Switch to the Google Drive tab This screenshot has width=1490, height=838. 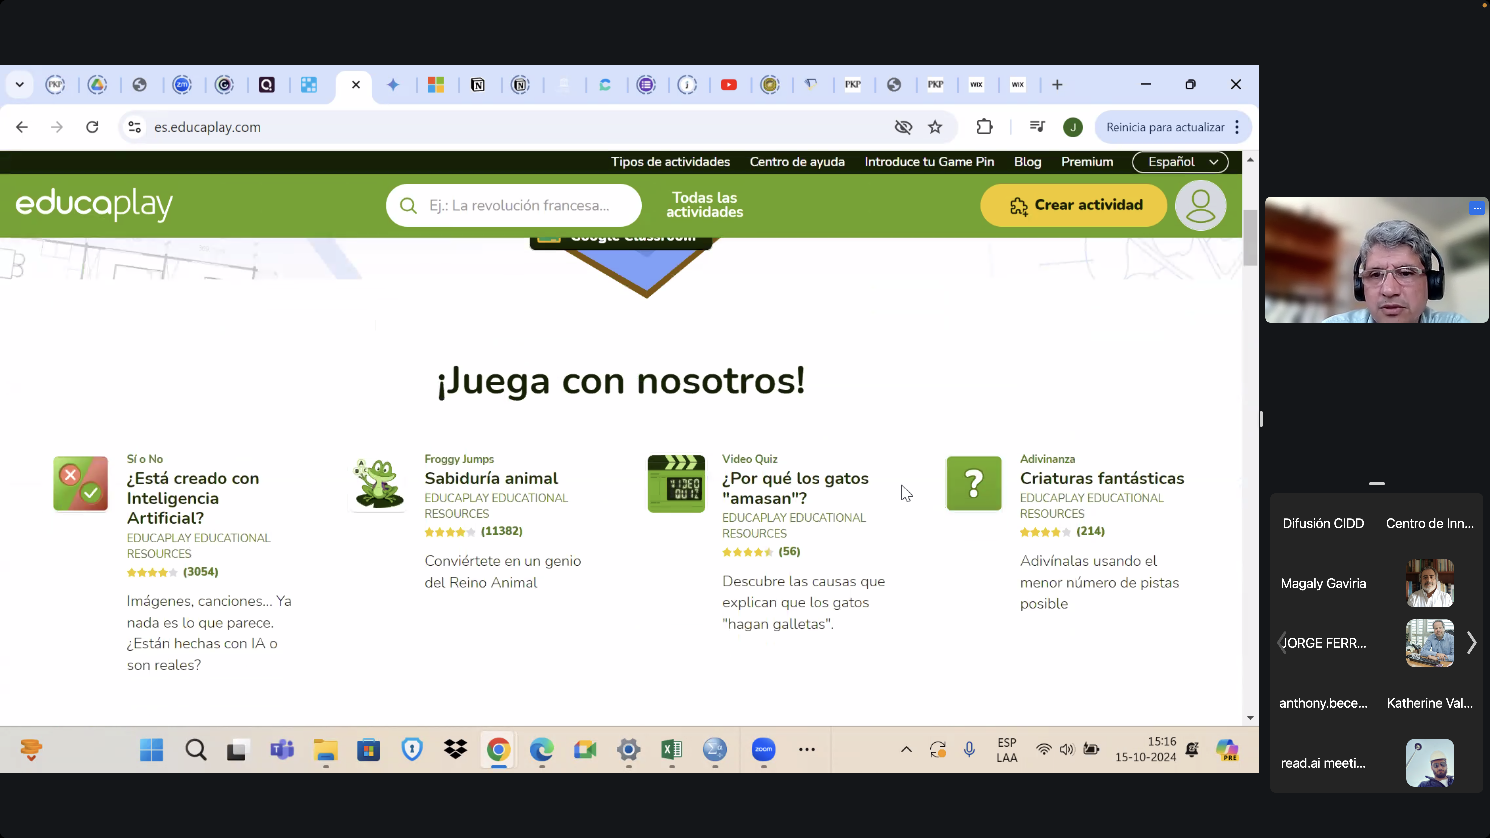[x=97, y=85]
